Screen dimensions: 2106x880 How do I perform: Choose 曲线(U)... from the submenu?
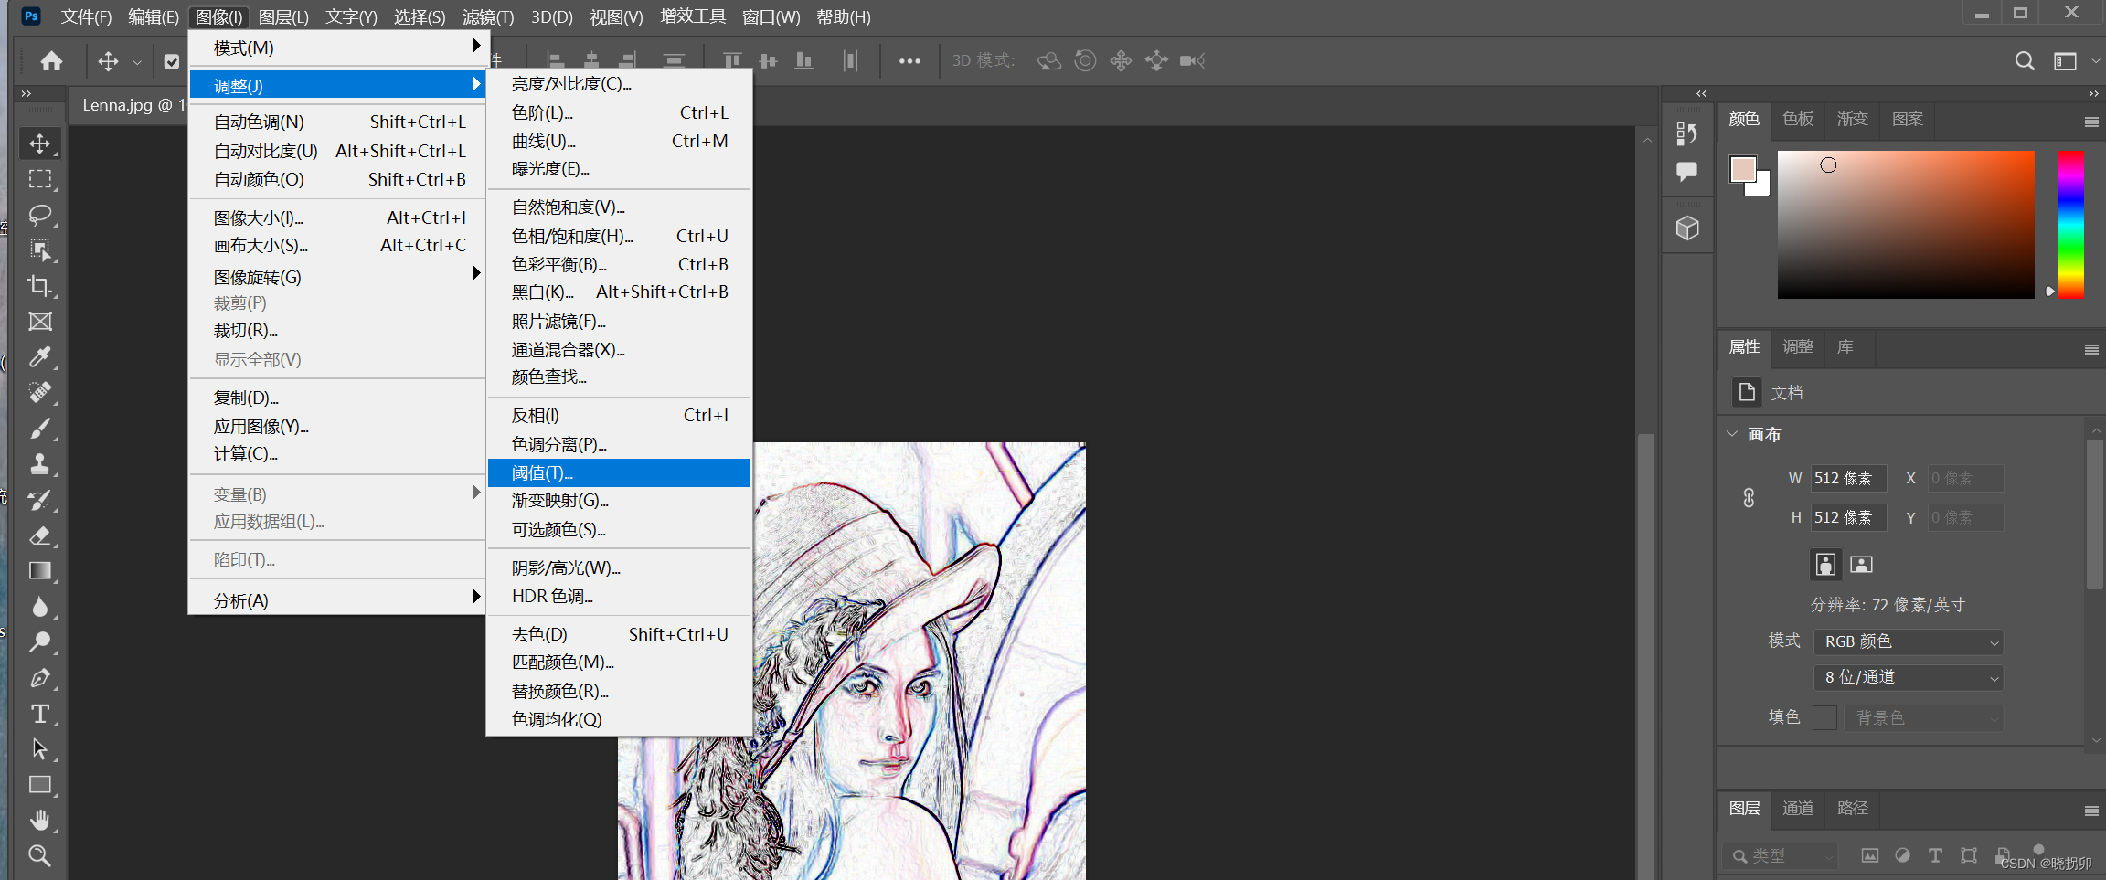click(x=619, y=141)
